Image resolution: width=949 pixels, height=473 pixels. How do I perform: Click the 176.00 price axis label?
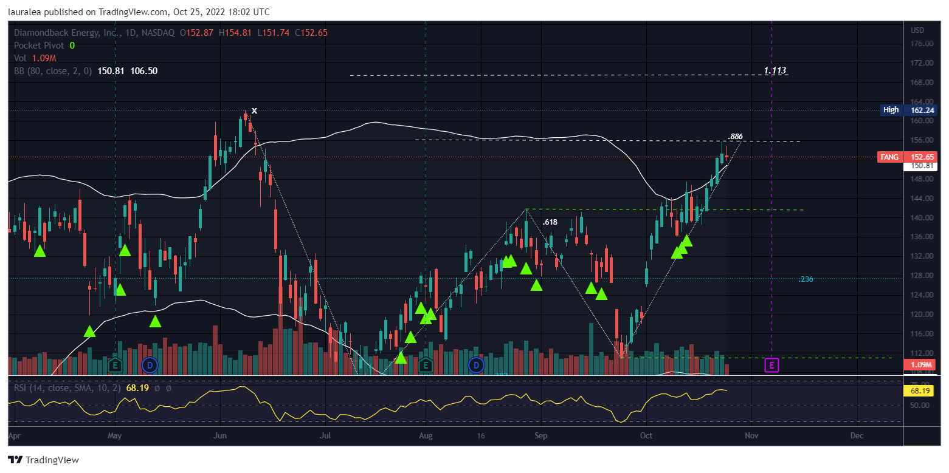922,44
